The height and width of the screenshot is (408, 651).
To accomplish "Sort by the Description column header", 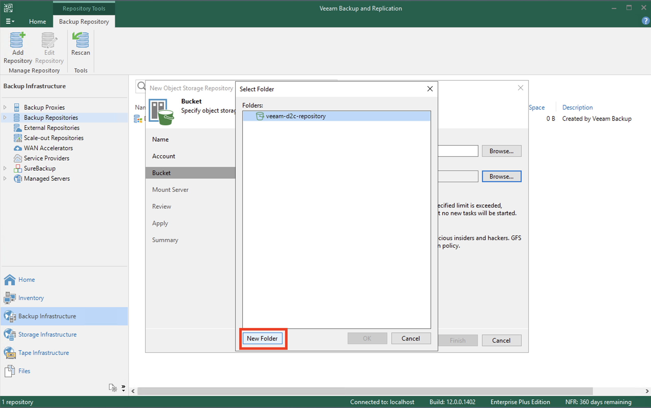I will [x=577, y=107].
